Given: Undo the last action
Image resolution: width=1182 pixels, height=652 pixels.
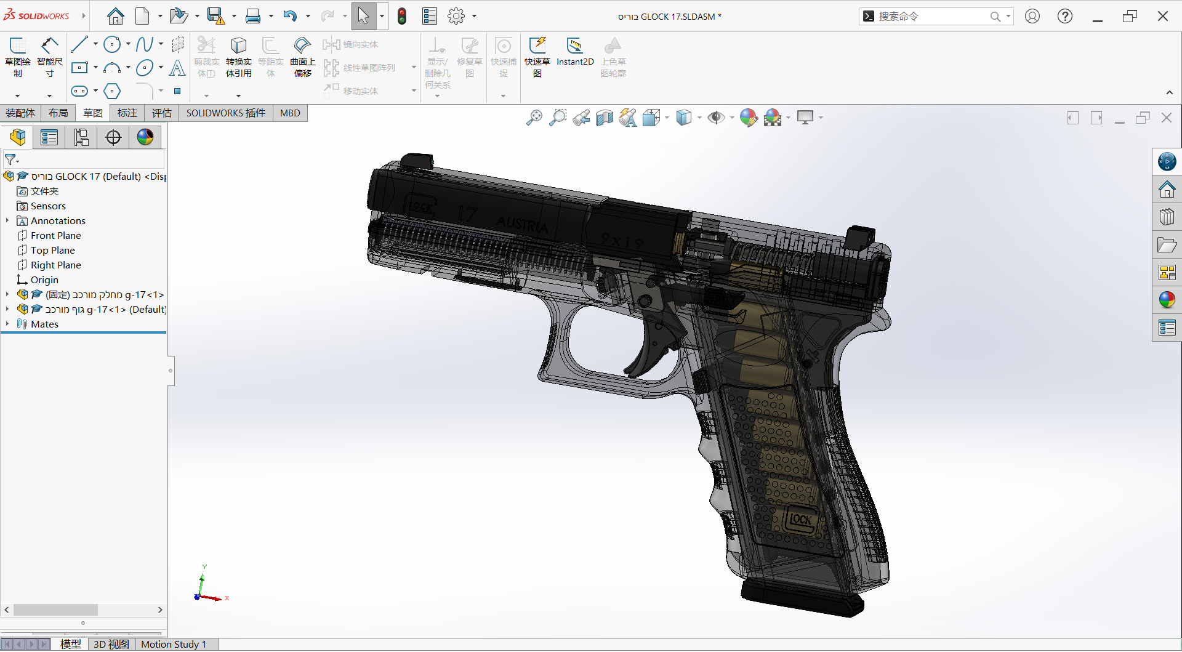Looking at the screenshot, I should click(290, 16).
